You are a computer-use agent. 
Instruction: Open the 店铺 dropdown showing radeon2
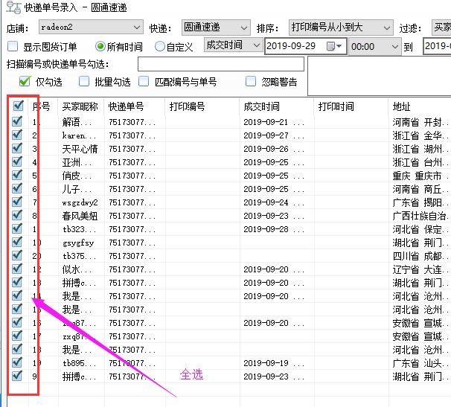point(86,28)
